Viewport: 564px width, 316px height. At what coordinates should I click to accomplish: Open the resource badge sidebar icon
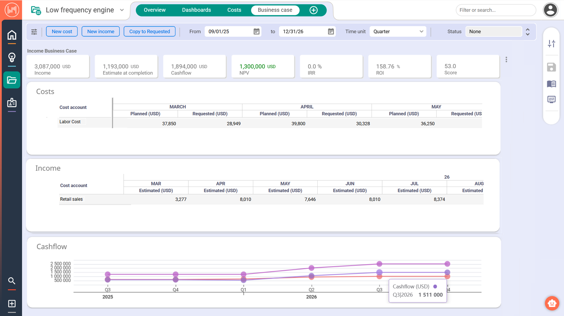click(x=12, y=103)
